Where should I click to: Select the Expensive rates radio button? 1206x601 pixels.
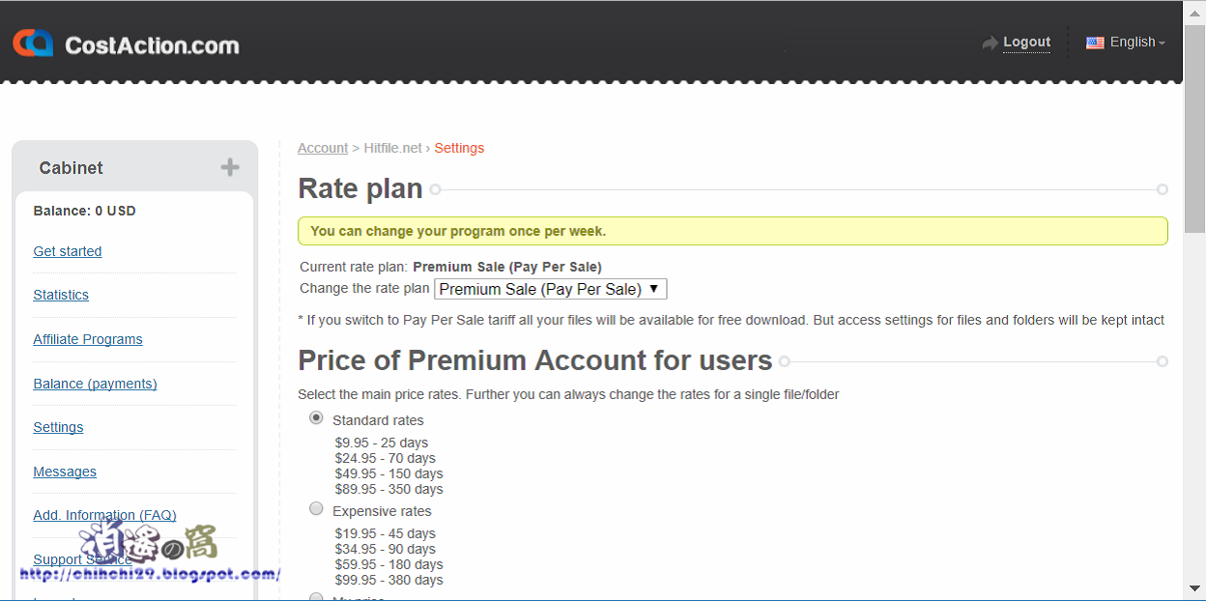[316, 509]
